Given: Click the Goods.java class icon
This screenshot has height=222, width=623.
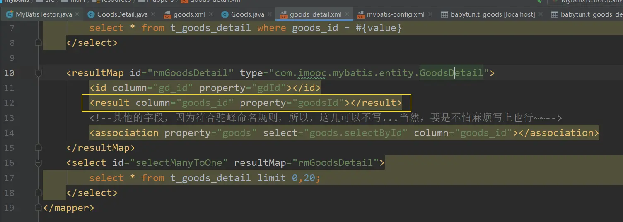Looking at the screenshot, I should [225, 14].
